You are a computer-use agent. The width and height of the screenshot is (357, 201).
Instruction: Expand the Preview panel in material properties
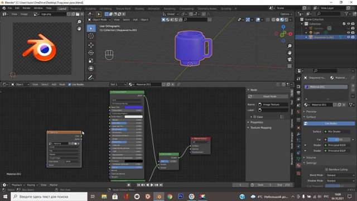click(x=311, y=112)
